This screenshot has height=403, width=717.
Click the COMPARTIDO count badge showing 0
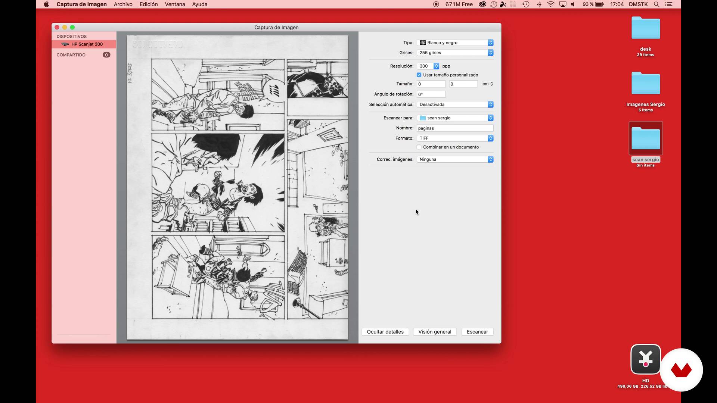106,55
